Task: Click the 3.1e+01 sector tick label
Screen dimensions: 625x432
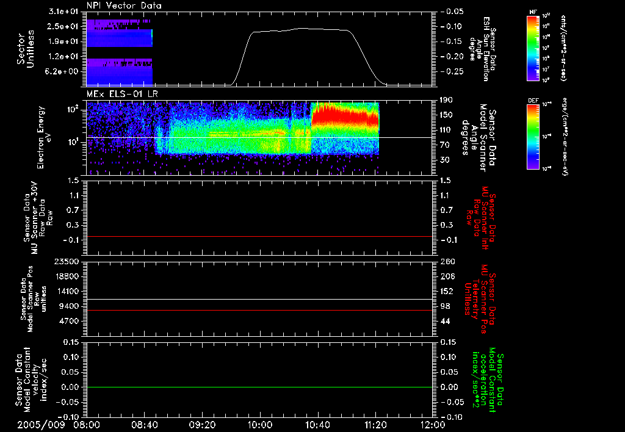Action: (63, 12)
